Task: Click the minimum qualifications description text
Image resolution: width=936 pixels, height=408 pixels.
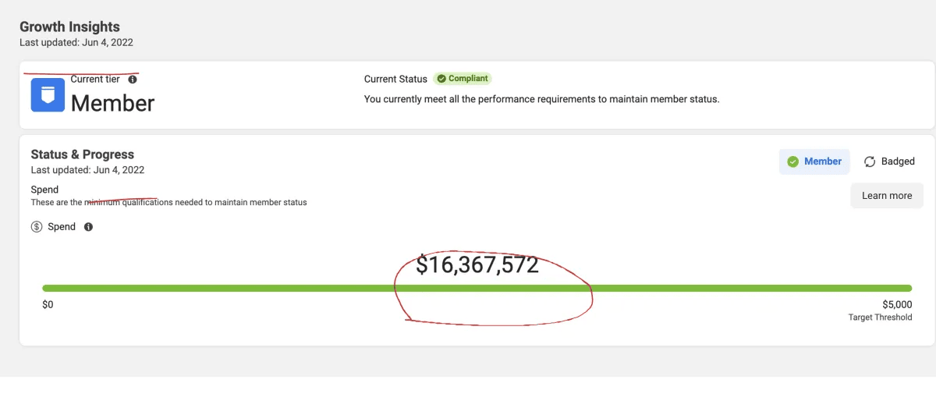Action: [169, 202]
